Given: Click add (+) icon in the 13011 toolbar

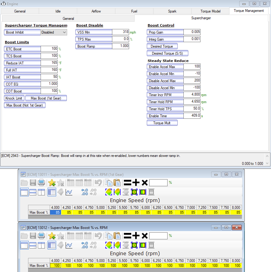Looking at the screenshot, I should pos(136,183).
